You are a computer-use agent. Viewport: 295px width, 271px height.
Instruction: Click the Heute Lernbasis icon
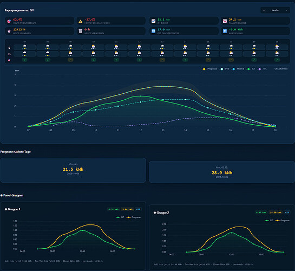point(9,31)
